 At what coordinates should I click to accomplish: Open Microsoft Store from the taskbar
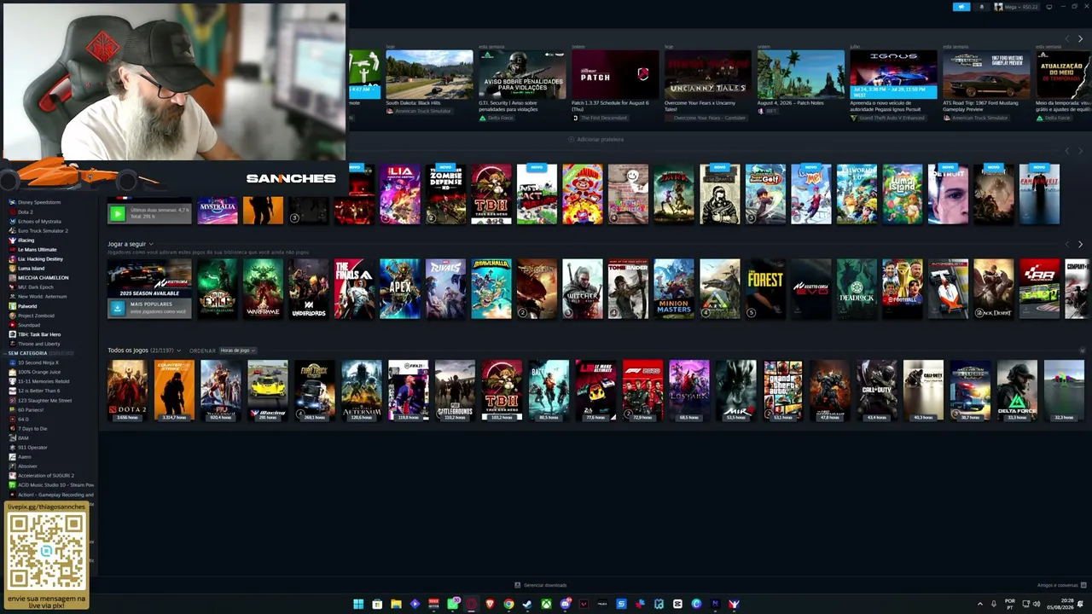(377, 604)
